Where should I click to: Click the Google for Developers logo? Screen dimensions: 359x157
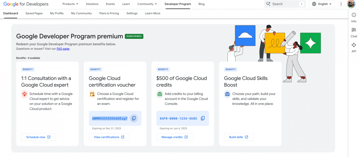coord(26,4)
